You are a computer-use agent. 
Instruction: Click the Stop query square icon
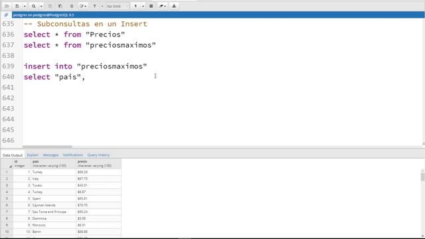[x=151, y=6]
